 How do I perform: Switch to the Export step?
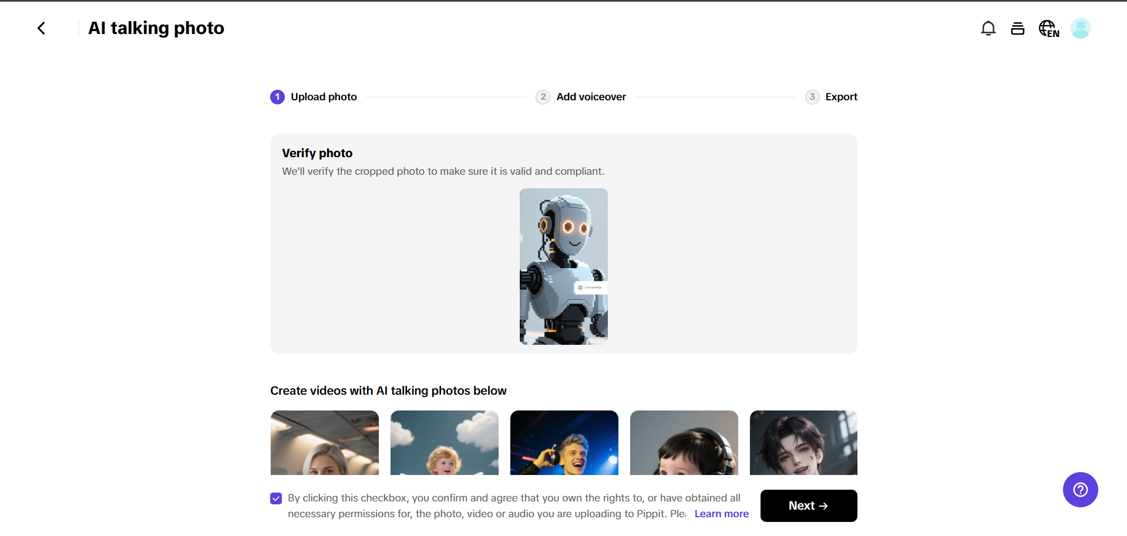point(842,97)
